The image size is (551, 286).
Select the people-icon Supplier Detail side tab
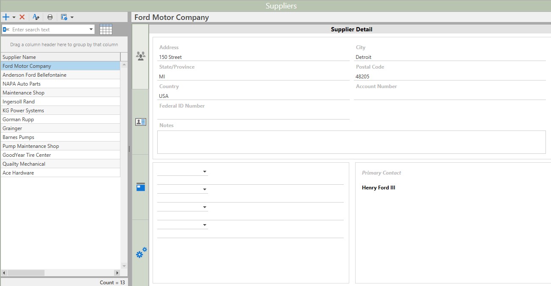click(141, 56)
